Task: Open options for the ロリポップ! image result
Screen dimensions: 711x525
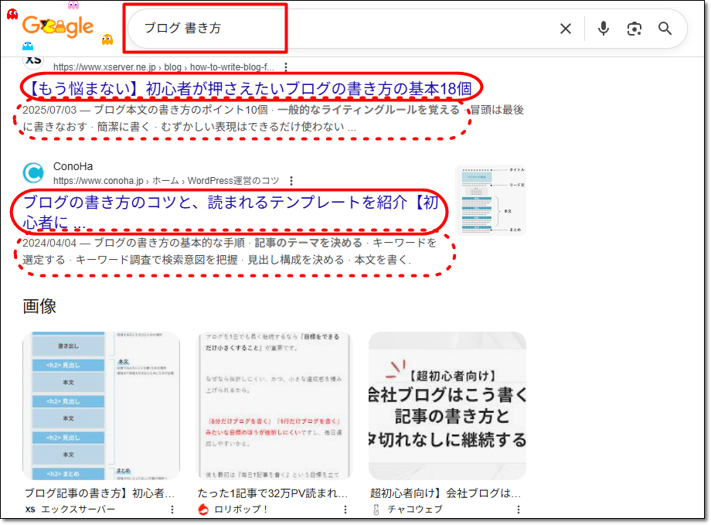Action: tap(345, 509)
